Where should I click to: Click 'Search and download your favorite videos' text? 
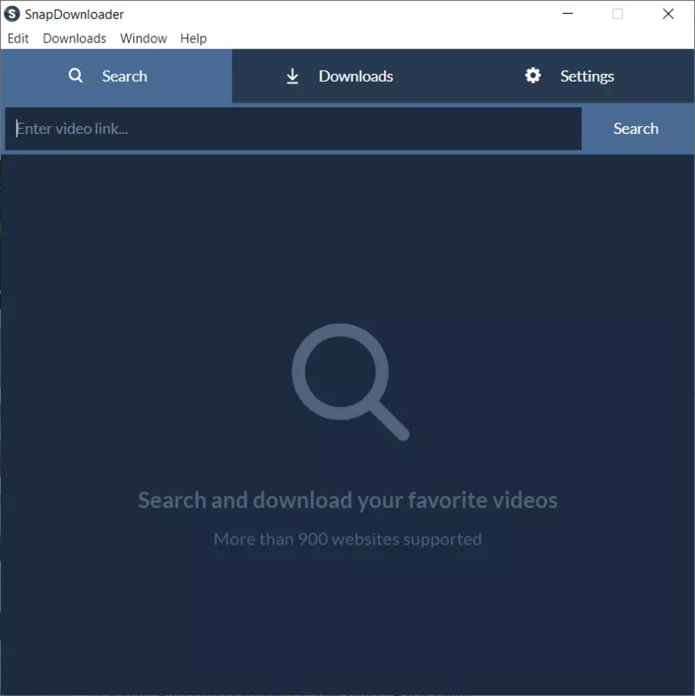tap(347, 501)
